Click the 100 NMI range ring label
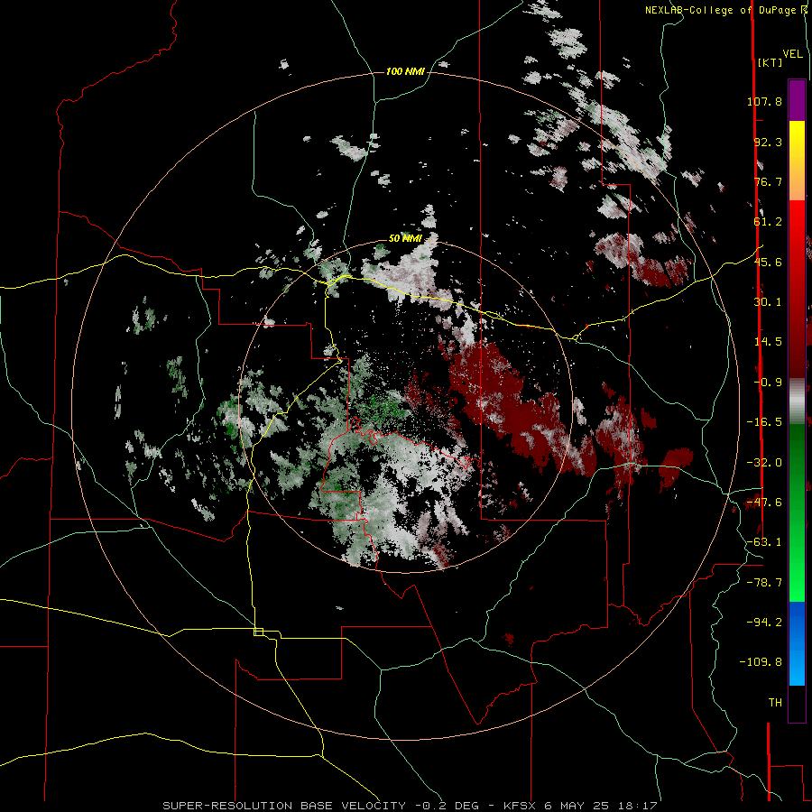 405,71
